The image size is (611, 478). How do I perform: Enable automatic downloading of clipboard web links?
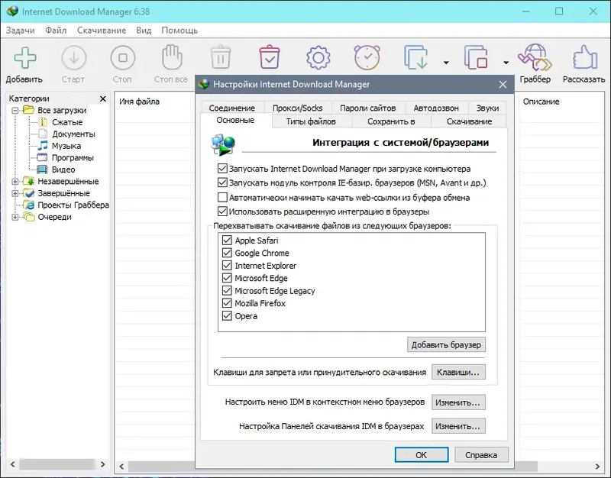(x=221, y=198)
